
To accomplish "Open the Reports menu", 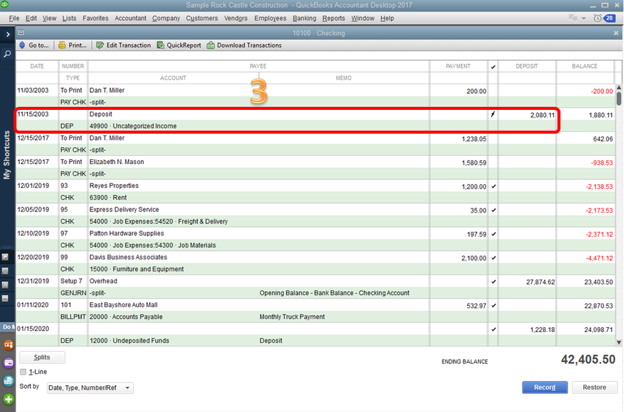I will coord(334,18).
